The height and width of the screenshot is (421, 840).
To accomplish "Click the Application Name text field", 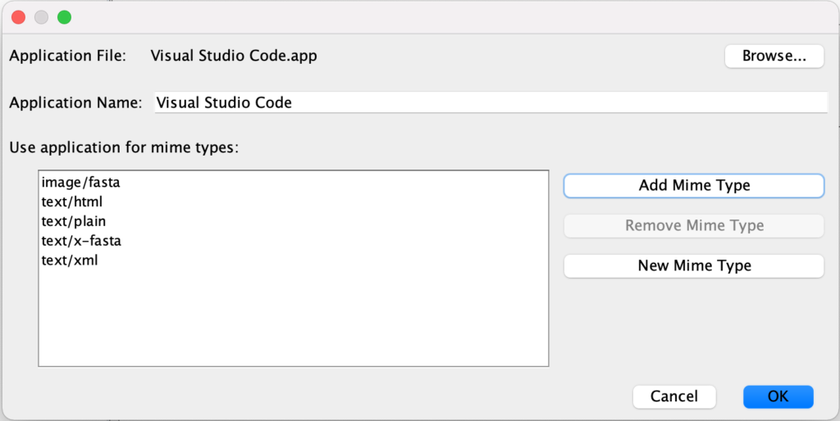I will coord(489,102).
